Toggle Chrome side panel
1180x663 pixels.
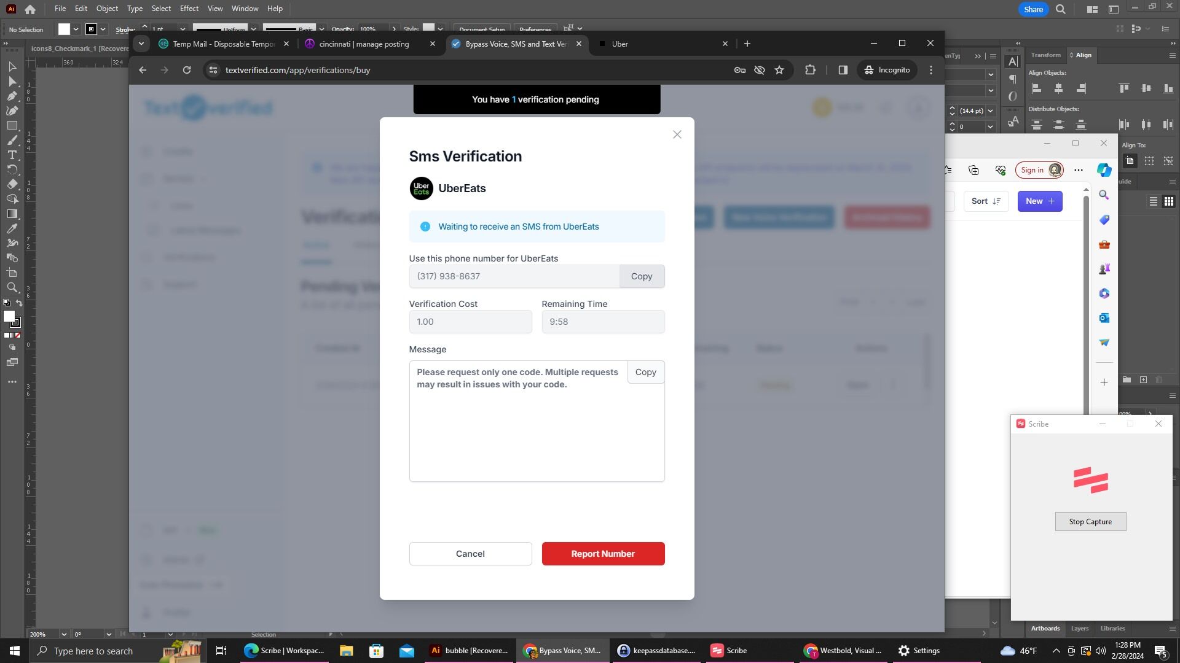(x=843, y=70)
